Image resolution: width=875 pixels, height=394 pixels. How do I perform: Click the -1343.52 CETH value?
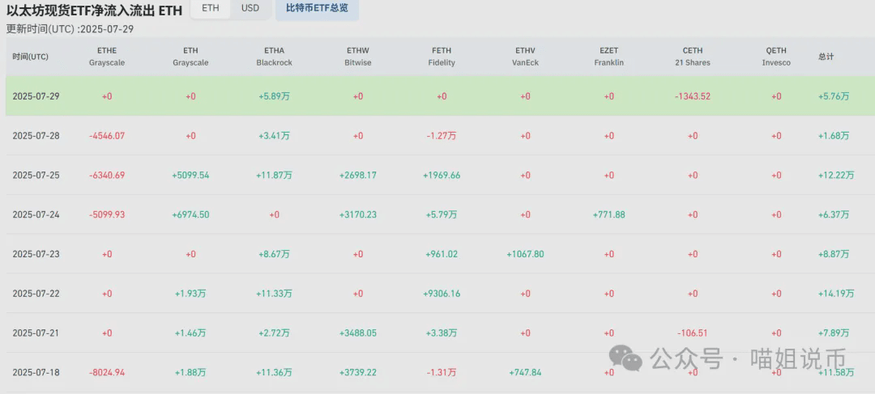click(693, 96)
